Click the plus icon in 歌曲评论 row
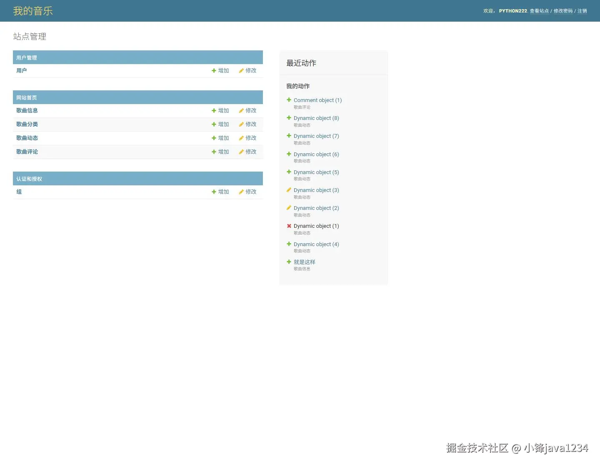 pyautogui.click(x=214, y=152)
